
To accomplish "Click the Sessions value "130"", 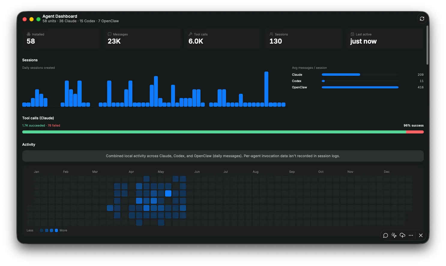I will pyautogui.click(x=276, y=41).
